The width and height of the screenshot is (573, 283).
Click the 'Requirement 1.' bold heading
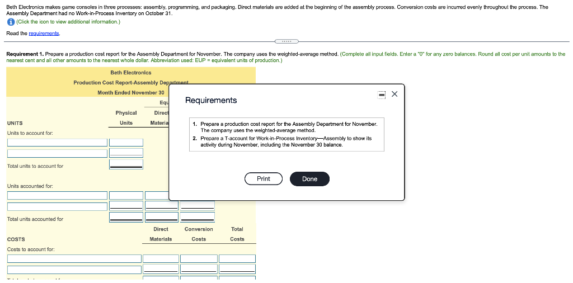(x=25, y=54)
